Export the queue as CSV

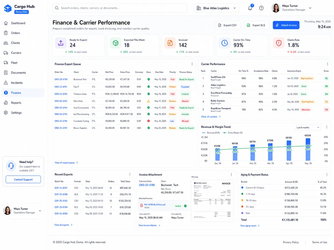click(227, 25)
